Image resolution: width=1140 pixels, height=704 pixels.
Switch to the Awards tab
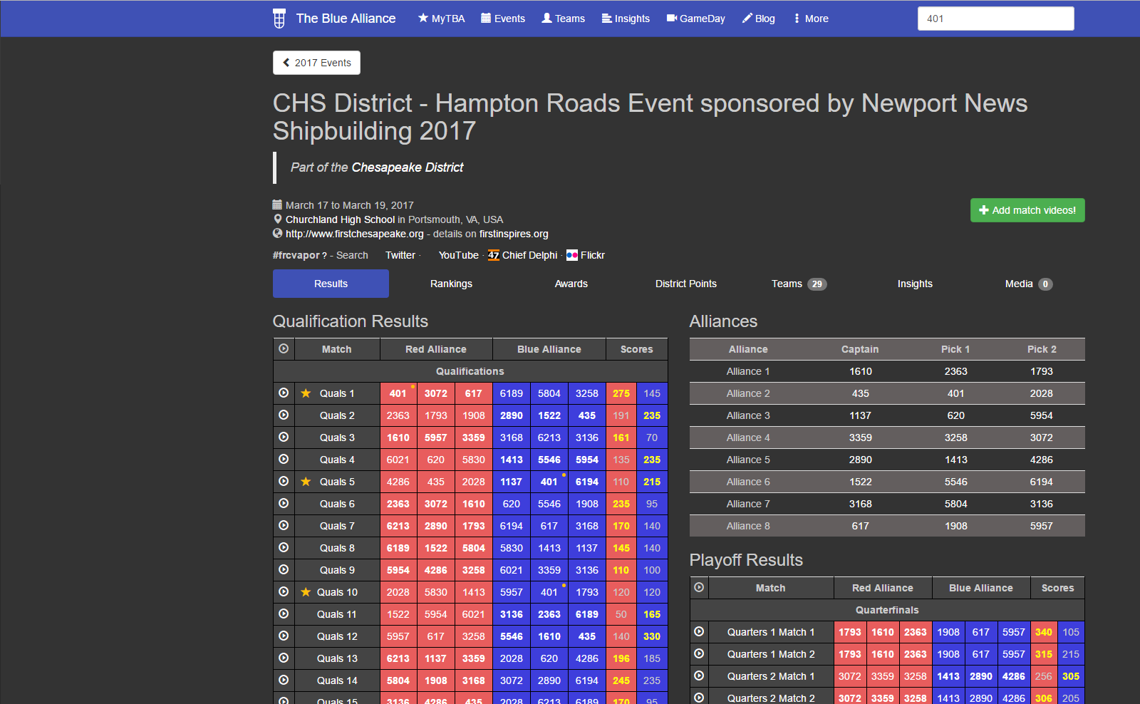click(x=571, y=284)
